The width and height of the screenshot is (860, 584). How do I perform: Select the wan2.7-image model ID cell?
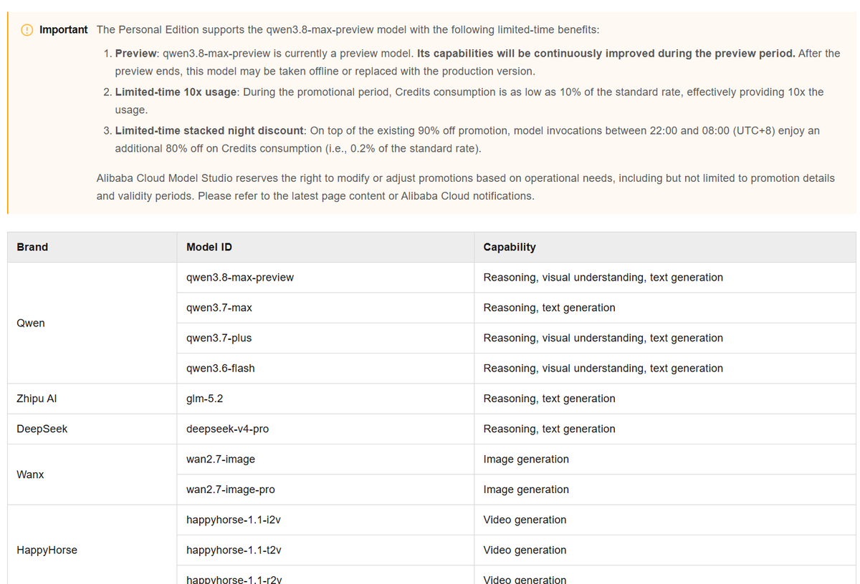click(x=325, y=459)
